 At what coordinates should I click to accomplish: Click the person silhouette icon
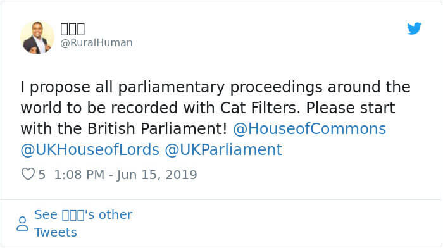23,224
